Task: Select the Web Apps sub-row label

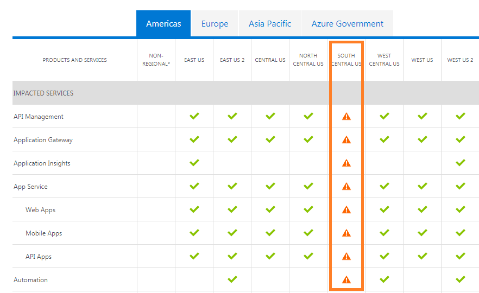Action: pos(40,210)
